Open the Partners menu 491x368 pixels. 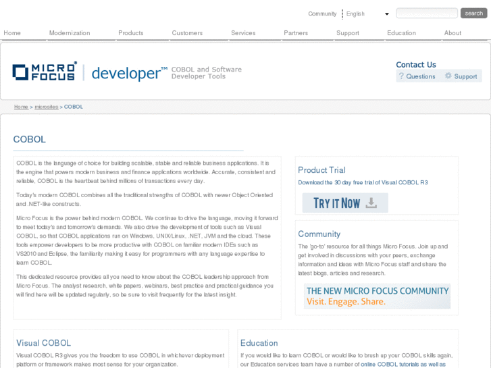point(296,33)
